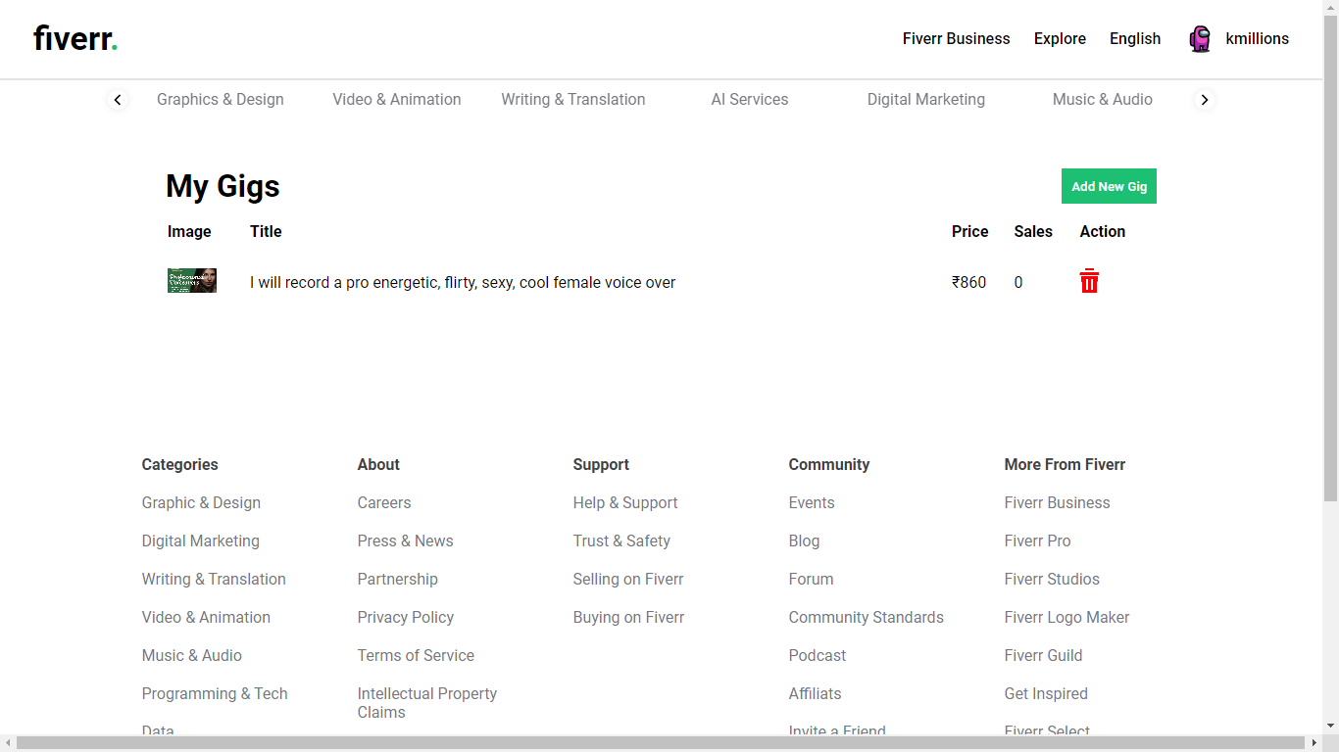1339x752 pixels.
Task: Open the Explore link in the header
Action: tap(1060, 39)
